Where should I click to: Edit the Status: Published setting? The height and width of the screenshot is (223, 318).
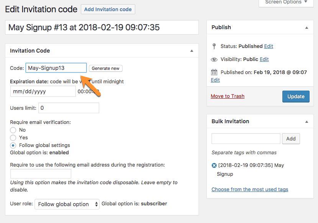point(269,46)
